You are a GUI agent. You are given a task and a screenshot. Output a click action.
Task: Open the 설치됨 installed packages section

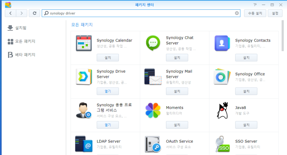[x=17, y=28]
